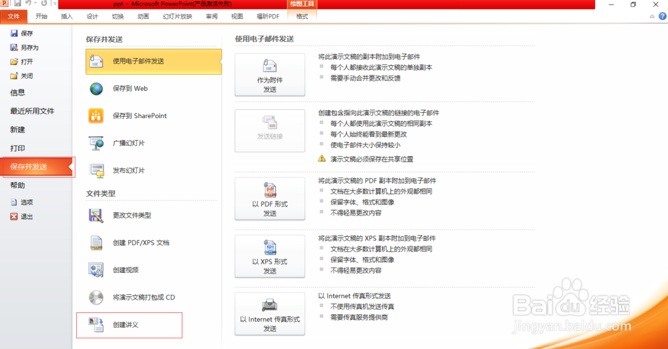Click the 创建 PDF/XPS 文档 icon
This screenshot has height=349, width=668.
[96, 243]
